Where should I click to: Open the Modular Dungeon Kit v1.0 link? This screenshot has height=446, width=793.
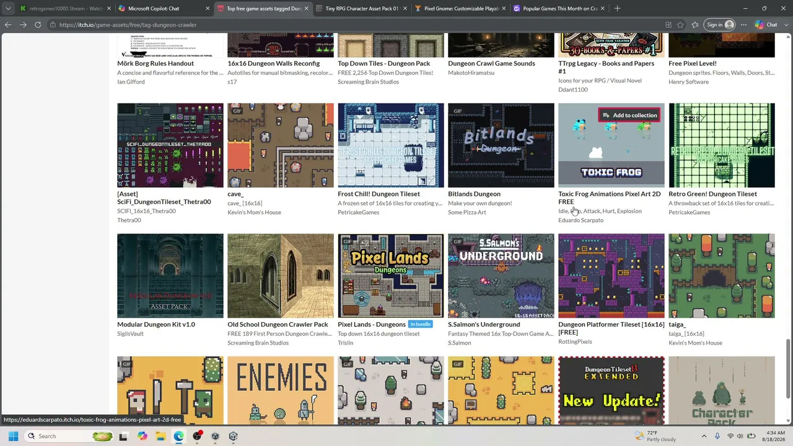pos(156,325)
